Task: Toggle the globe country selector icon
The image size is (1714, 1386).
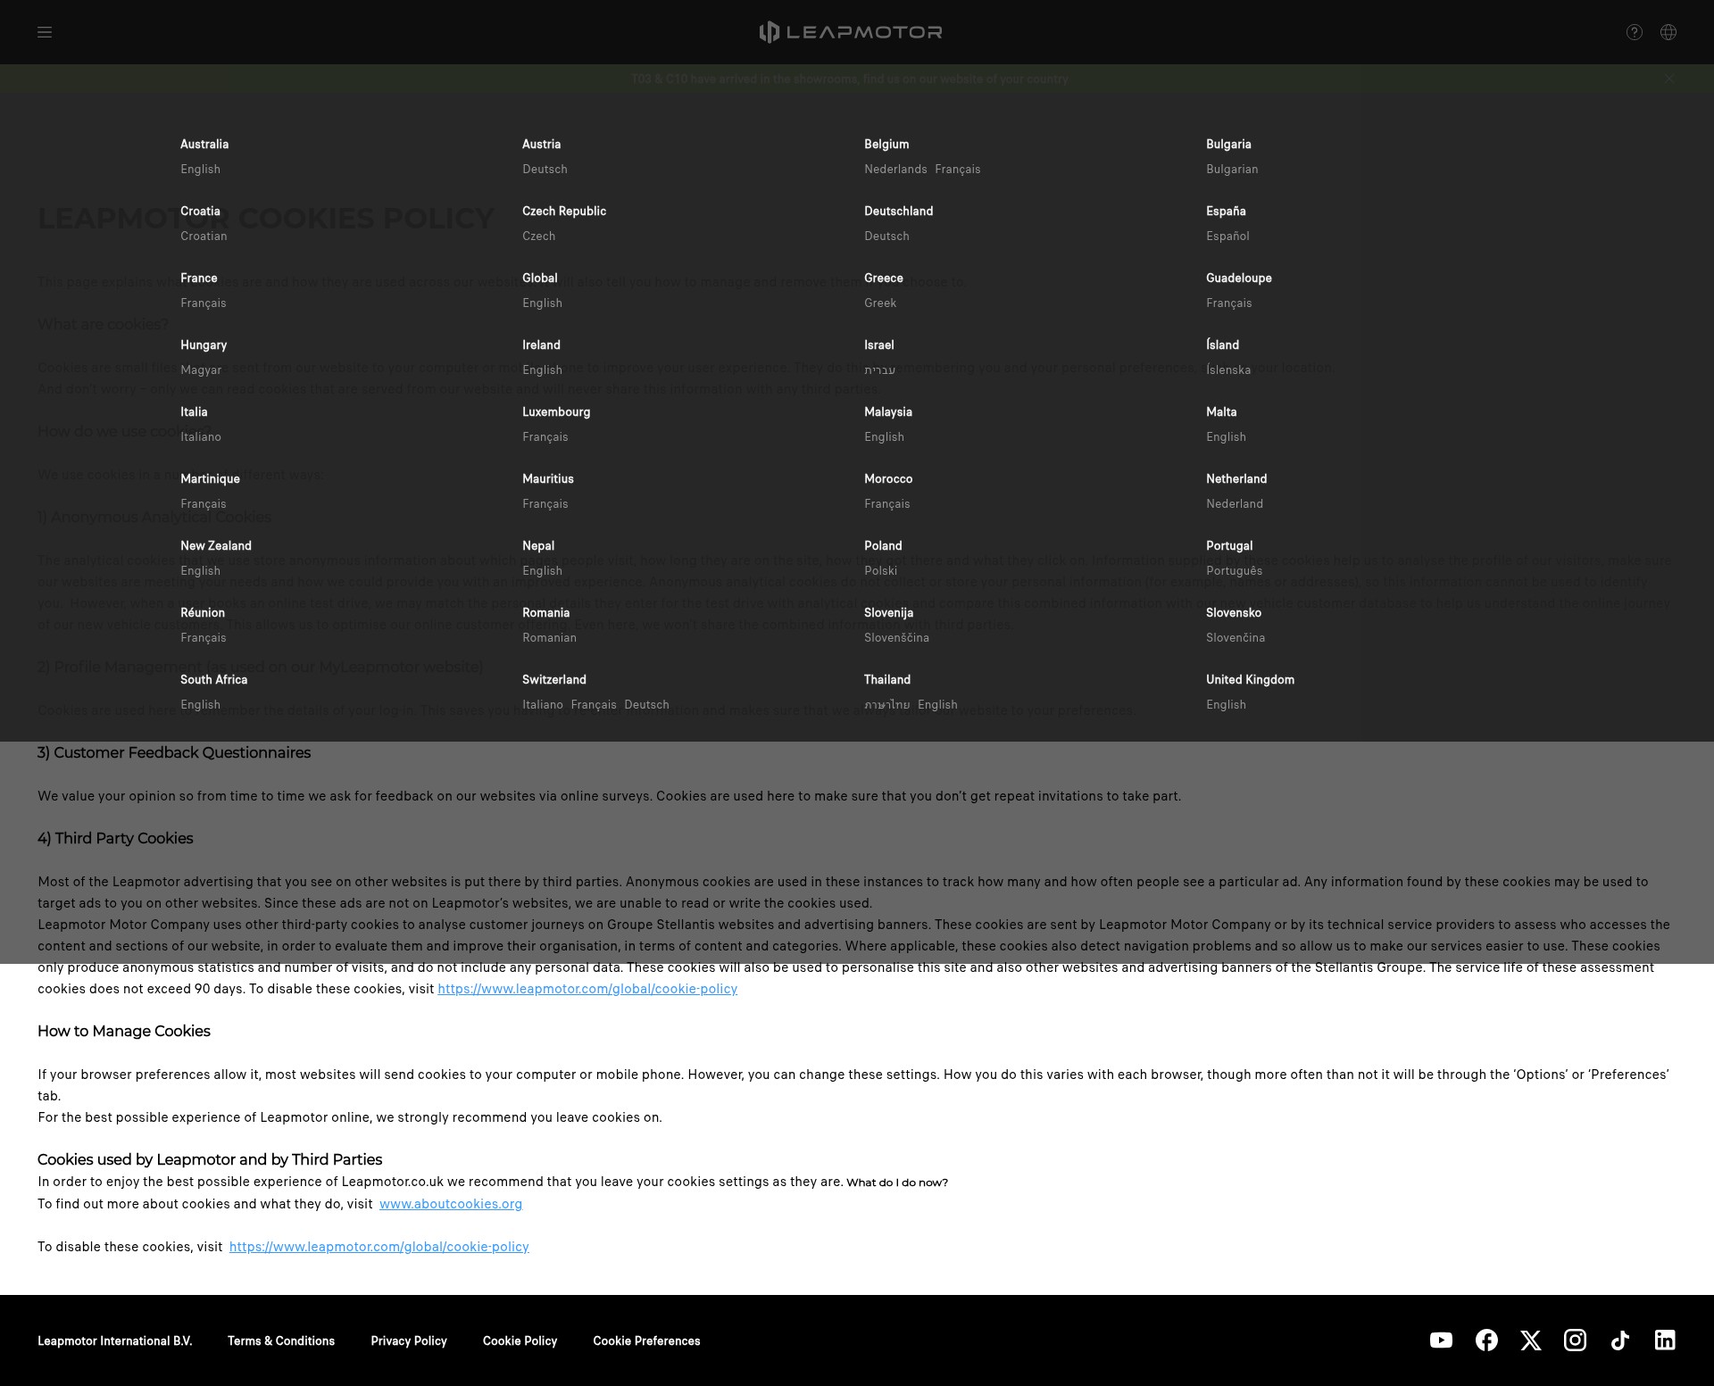Action: [x=1668, y=32]
